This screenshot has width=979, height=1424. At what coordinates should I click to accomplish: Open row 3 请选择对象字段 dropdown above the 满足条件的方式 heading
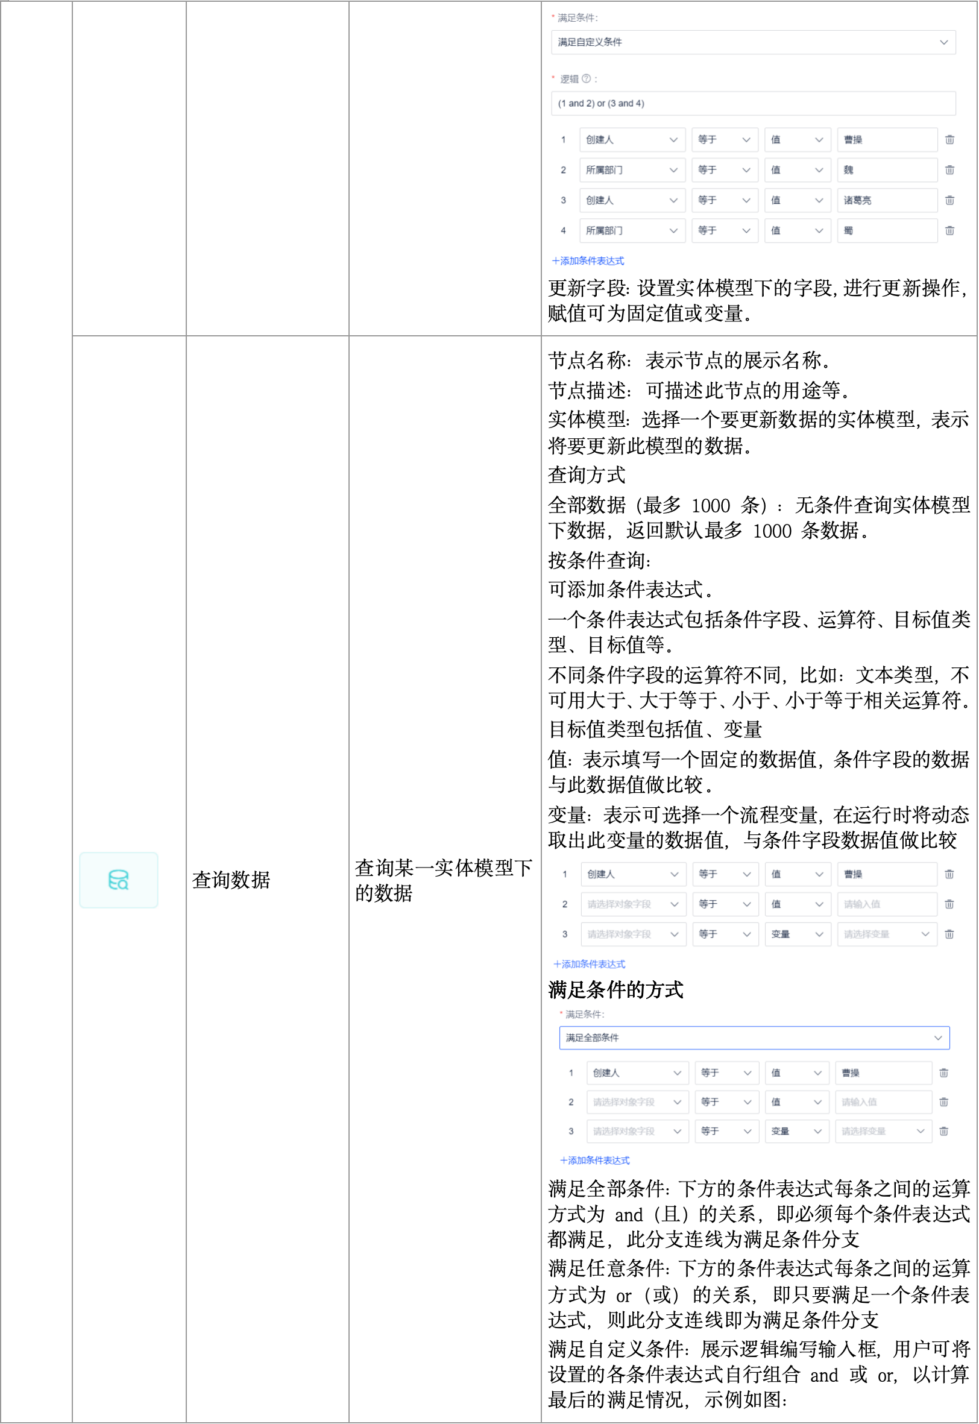tap(634, 934)
